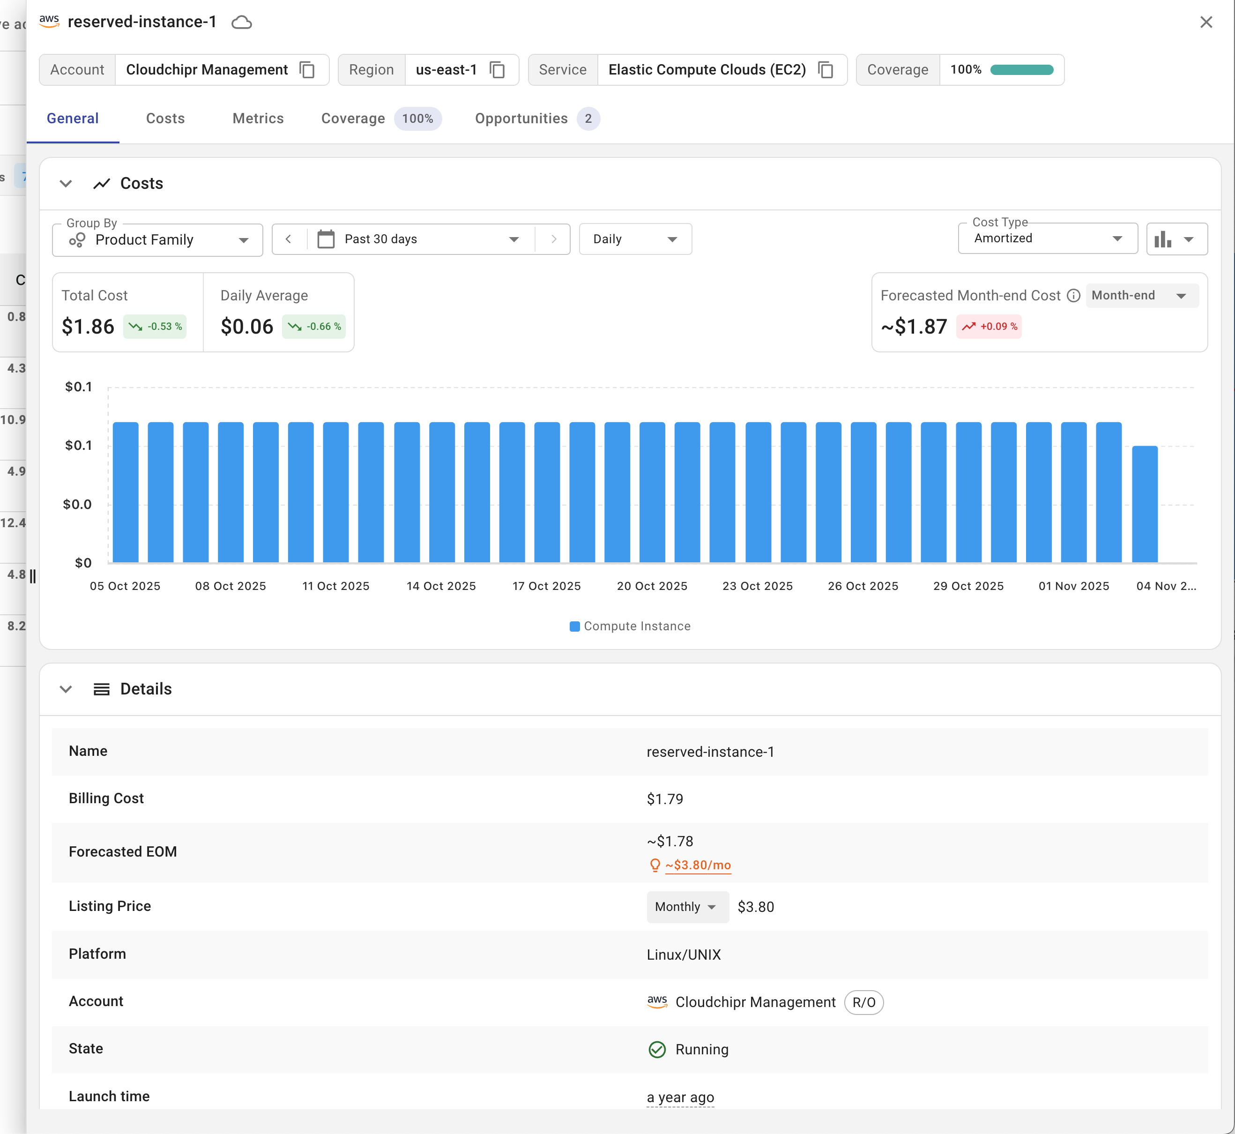Change the Daily granularity dropdown

(635, 239)
